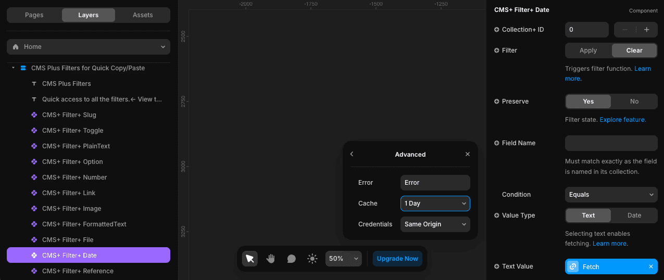664x280 pixels.
Task: Increment Collection+ ID with plus stepper
Action: [646, 30]
